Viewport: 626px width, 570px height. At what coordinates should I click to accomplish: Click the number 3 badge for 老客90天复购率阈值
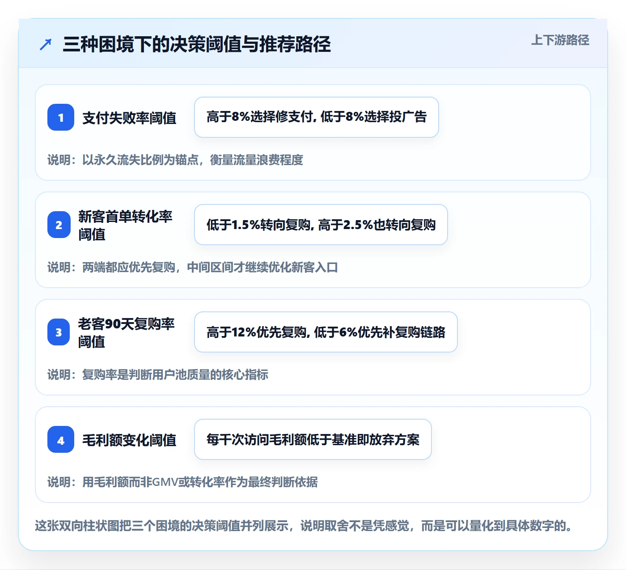[x=59, y=332]
